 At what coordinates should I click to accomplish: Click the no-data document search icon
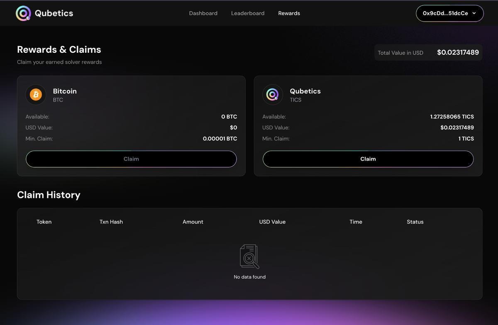(249, 257)
